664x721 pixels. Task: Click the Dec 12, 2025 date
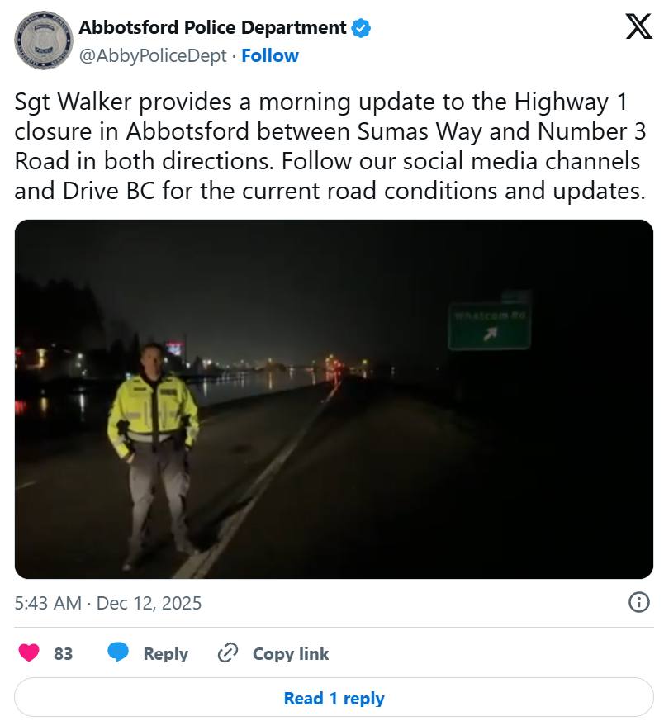(x=149, y=603)
